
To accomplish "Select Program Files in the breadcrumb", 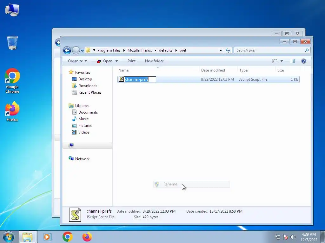I will pos(109,50).
